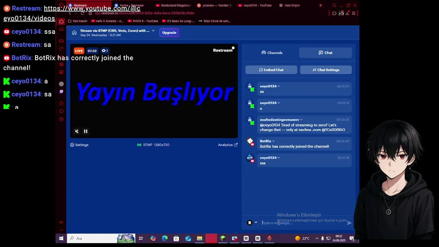
Task: Open Outlook from the taskbar
Action: (x=188, y=238)
